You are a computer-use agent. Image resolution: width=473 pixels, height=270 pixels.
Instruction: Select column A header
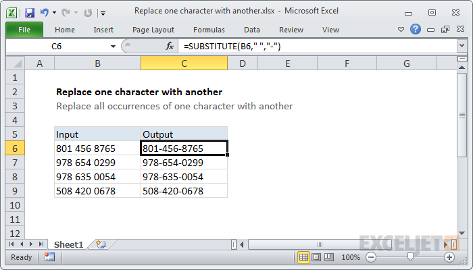[39, 63]
